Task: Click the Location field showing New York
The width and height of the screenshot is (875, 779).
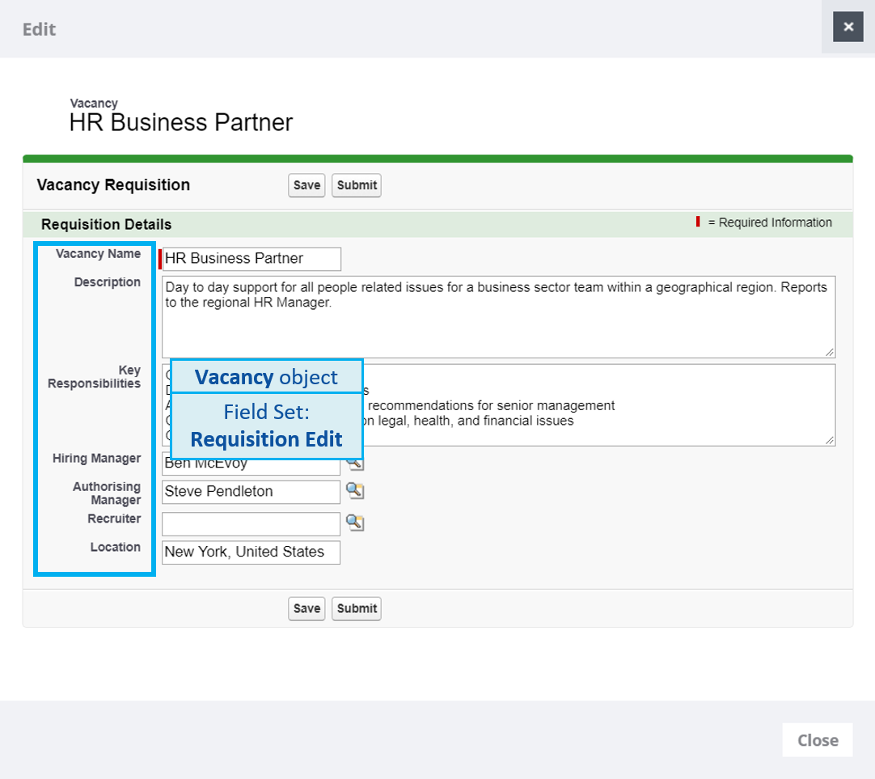Action: 251,552
